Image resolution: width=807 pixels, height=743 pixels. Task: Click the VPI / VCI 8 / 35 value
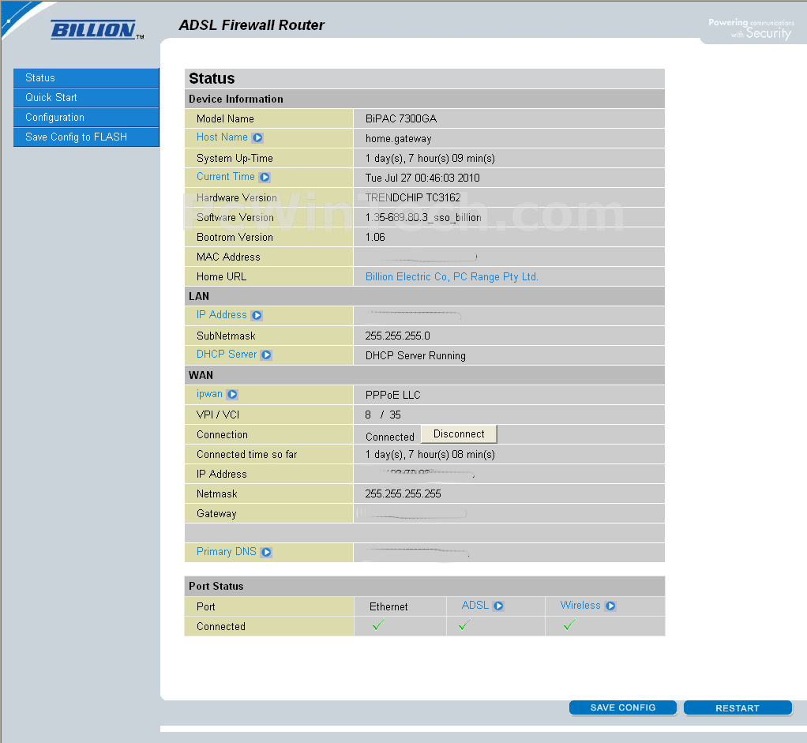[383, 415]
